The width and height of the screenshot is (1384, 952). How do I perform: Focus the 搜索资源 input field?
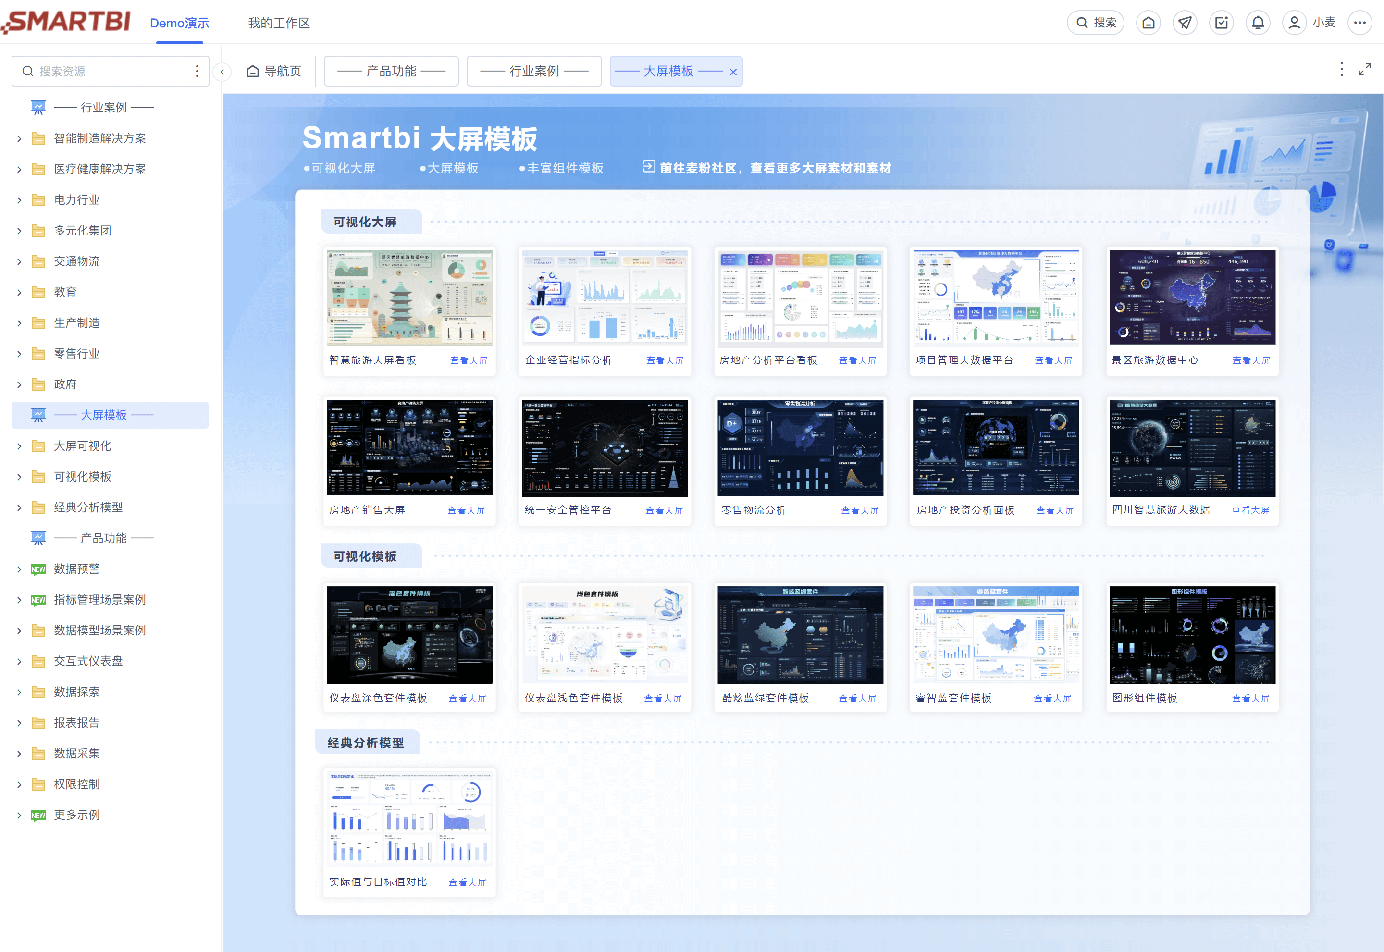pyautogui.click(x=111, y=72)
